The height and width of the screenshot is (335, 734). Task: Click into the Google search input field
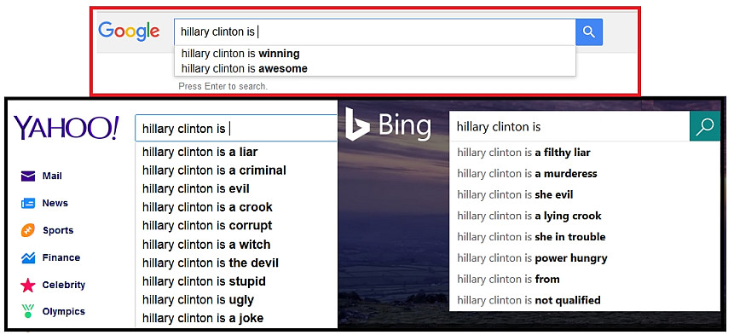coord(375,32)
